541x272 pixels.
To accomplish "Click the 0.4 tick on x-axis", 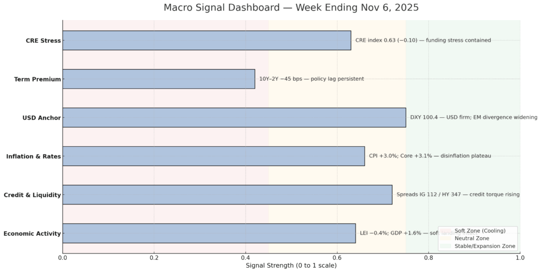I will [246, 258].
